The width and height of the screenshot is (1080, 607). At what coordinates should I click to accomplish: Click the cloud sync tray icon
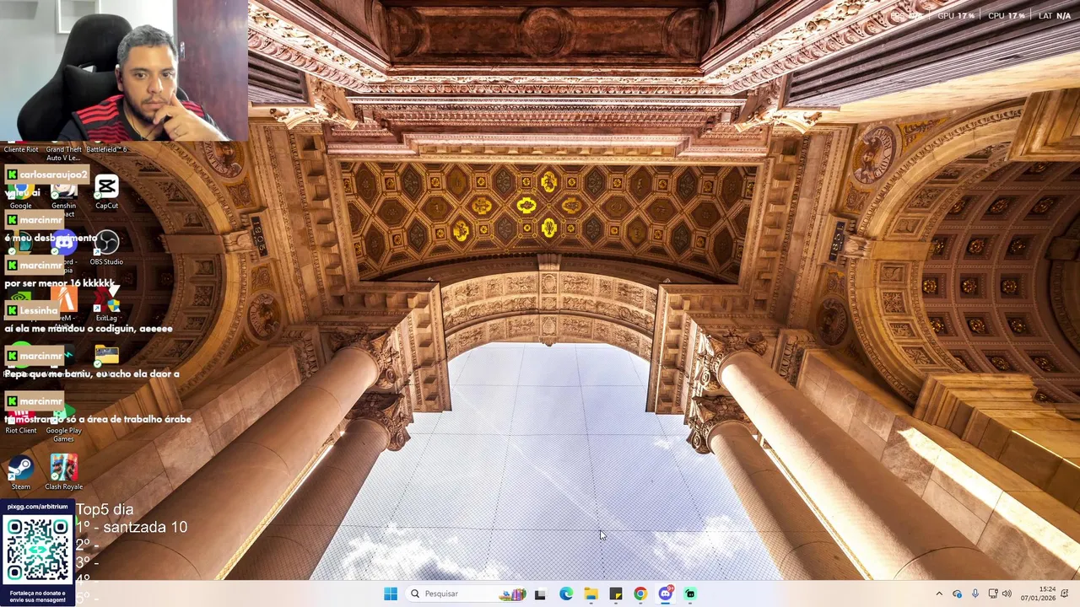click(x=957, y=594)
